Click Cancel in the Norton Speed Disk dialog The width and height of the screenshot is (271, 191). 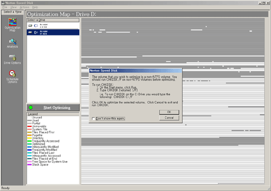[x=169, y=118]
